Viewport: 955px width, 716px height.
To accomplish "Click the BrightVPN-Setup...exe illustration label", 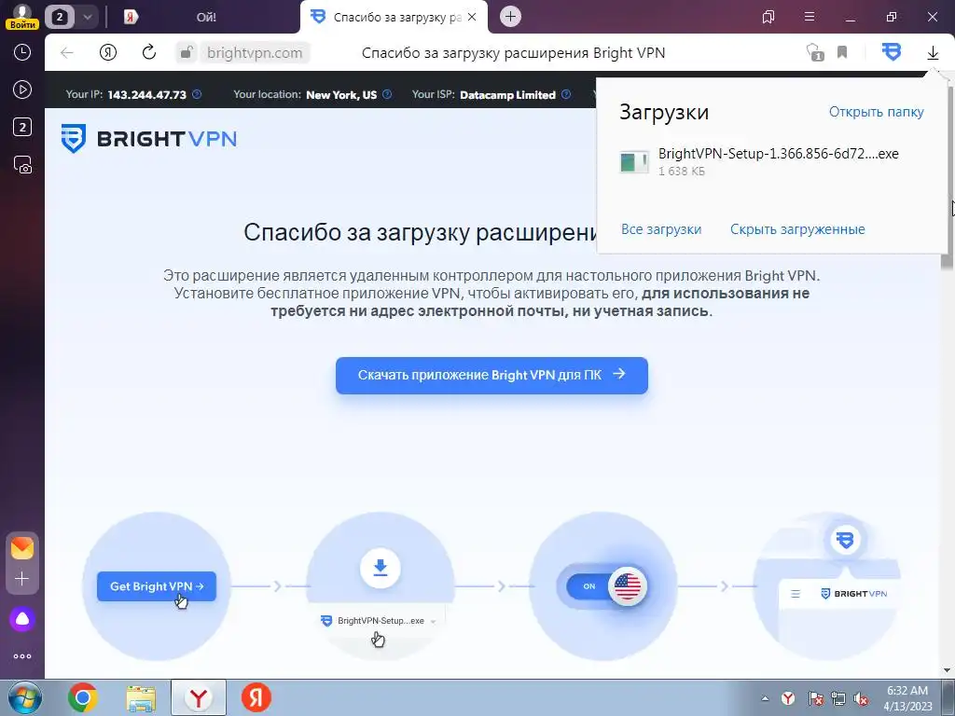I will 379,621.
